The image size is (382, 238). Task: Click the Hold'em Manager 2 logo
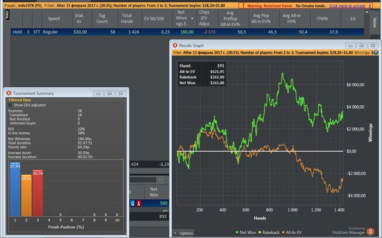(371, 231)
